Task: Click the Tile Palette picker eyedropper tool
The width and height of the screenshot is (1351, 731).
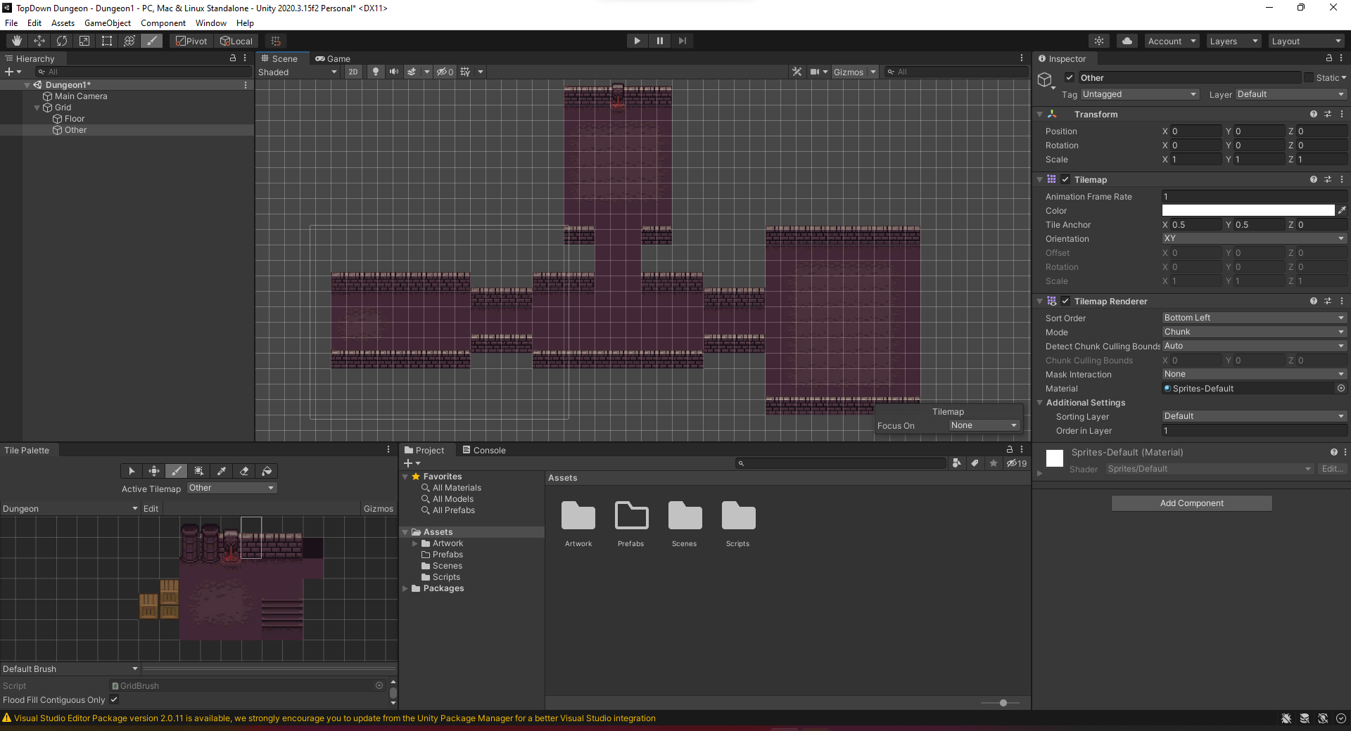Action: pos(222,471)
